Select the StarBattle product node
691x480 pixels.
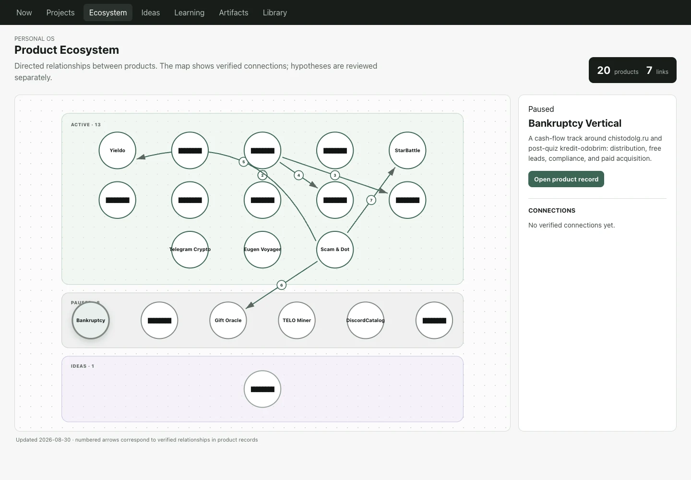point(407,150)
